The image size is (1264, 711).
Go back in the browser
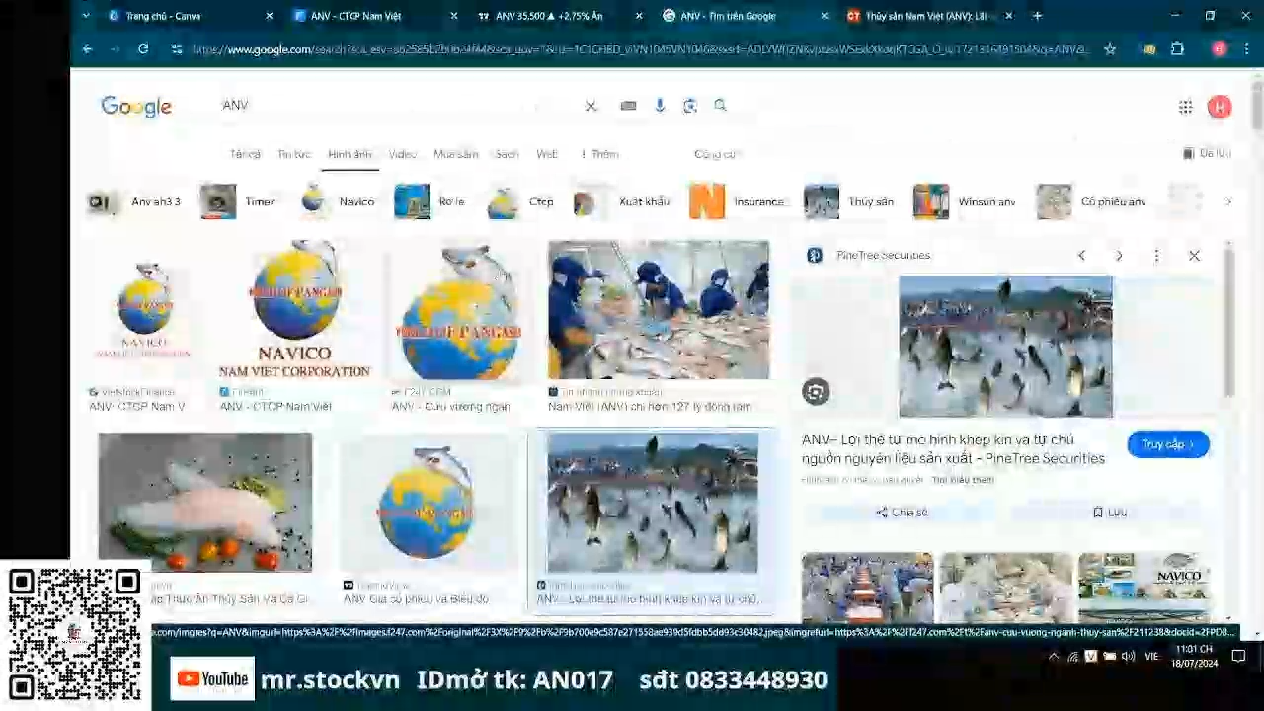coord(87,49)
